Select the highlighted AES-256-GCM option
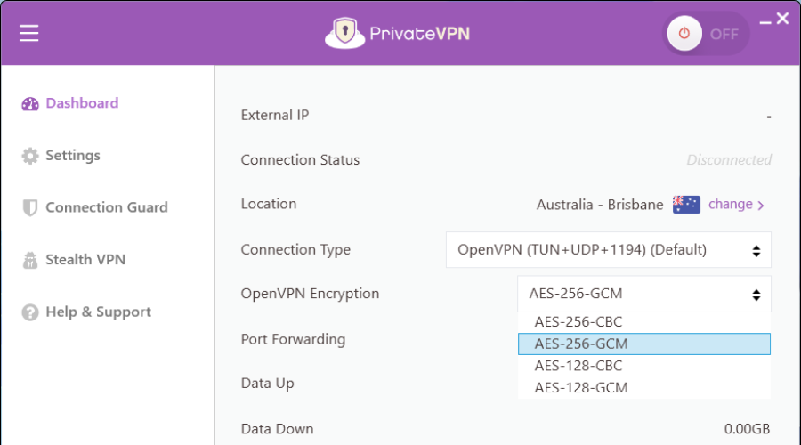This screenshot has height=445, width=801. point(644,344)
